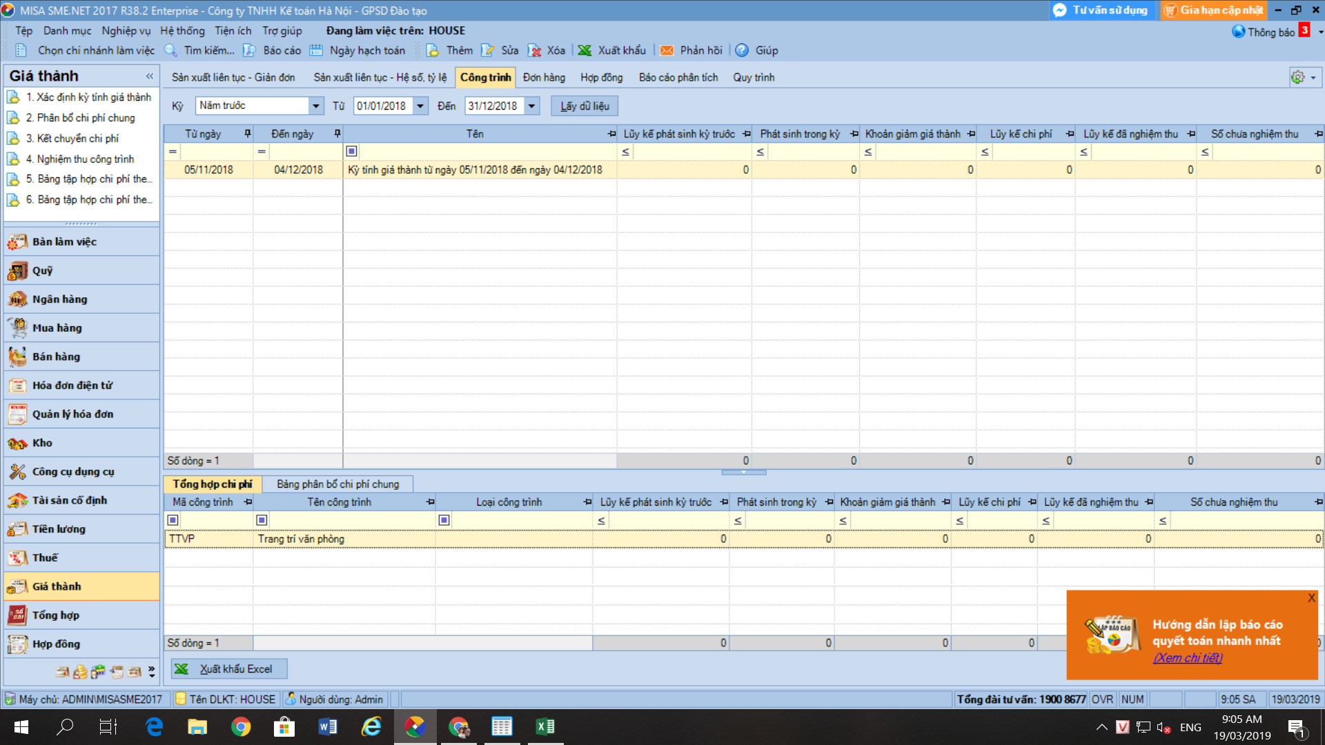Expand the Kỳ period dropdown
This screenshot has width=1325, height=745.
tap(315, 106)
